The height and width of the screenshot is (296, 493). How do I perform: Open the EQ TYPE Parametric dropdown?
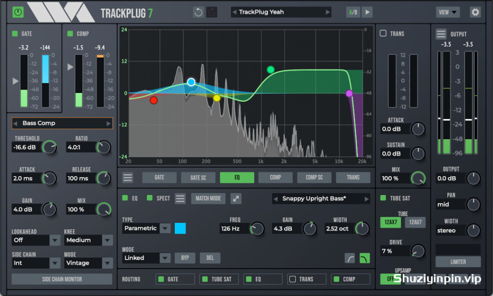pos(146,229)
